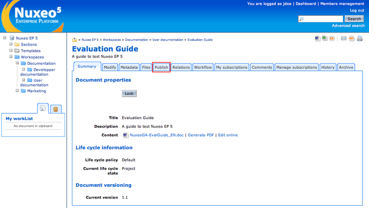Image resolution: width=369 pixels, height=208 pixels.
Task: Download NuxeoGA-EvalGuide_EN.doc
Action: point(156,135)
